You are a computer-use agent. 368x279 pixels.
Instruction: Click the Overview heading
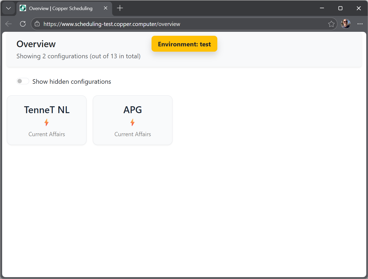(36, 44)
